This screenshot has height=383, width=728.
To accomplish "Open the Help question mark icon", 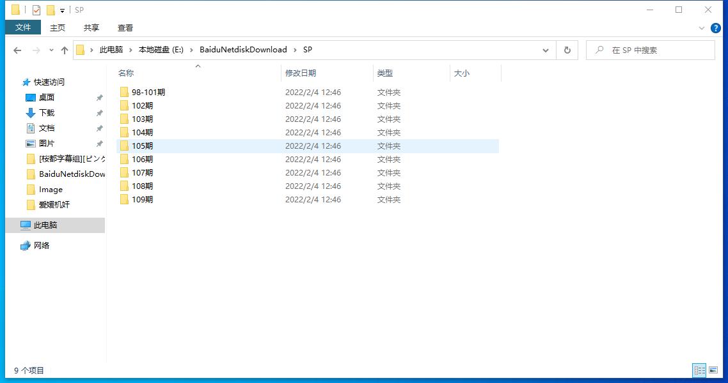I will pyautogui.click(x=715, y=28).
